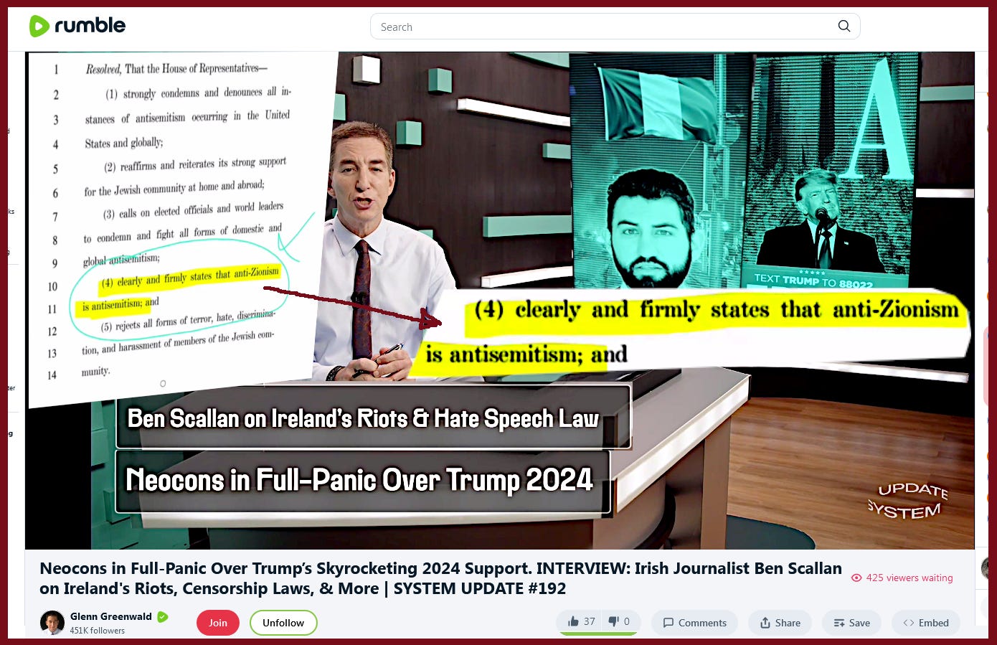The width and height of the screenshot is (997, 645).
Task: Save the video with Save button
Action: tap(852, 623)
